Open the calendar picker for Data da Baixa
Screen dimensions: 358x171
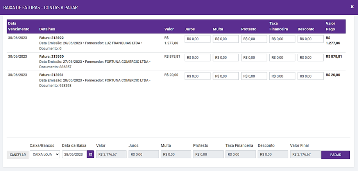[x=91, y=155]
